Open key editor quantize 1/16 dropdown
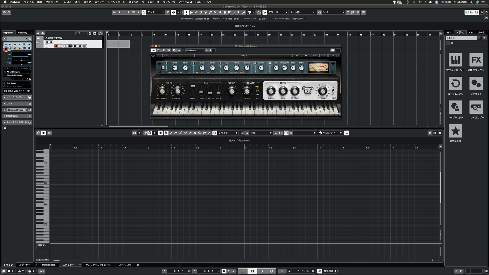The image size is (489, 275). 261,133
